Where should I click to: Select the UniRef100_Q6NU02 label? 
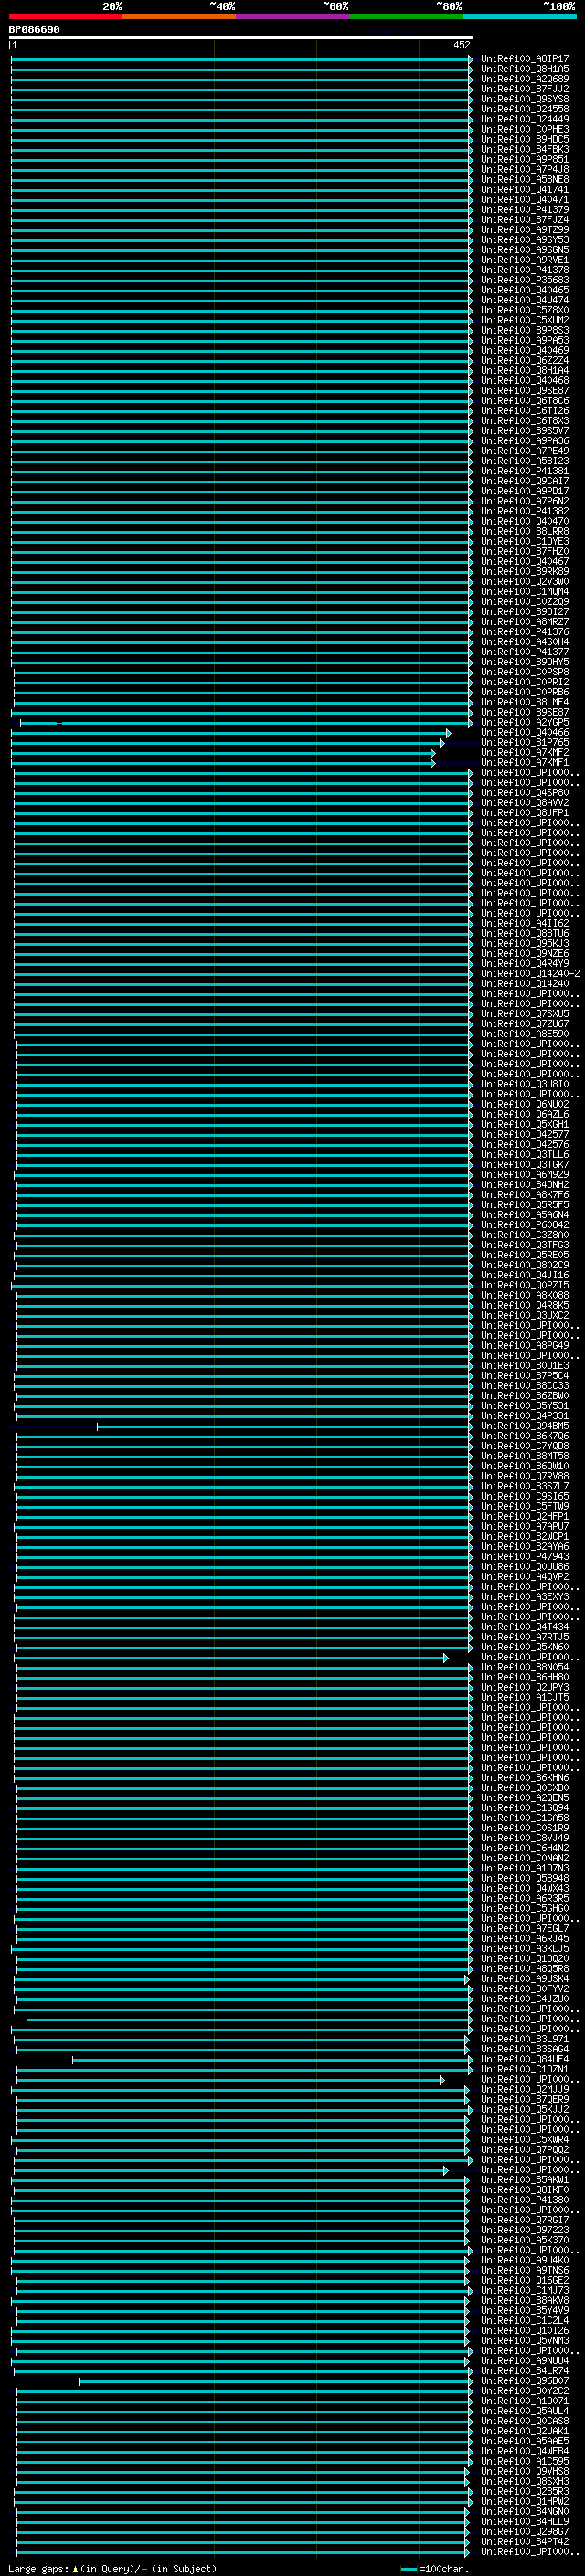coord(524,1104)
